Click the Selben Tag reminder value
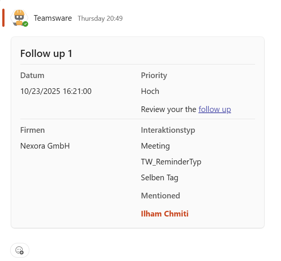 pyautogui.click(x=159, y=178)
